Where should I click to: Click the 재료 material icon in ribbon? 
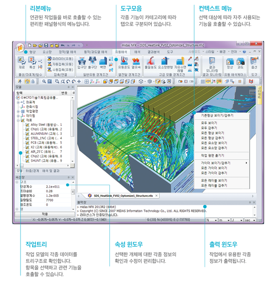coord(21,63)
